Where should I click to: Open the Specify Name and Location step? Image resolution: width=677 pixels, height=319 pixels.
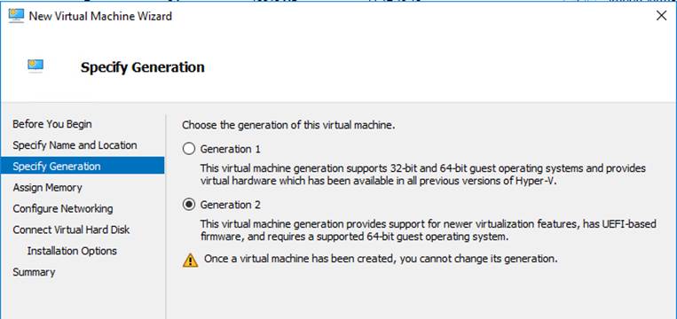point(75,145)
